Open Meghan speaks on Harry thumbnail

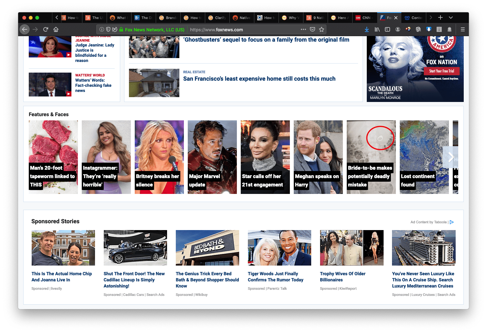tap(318, 157)
